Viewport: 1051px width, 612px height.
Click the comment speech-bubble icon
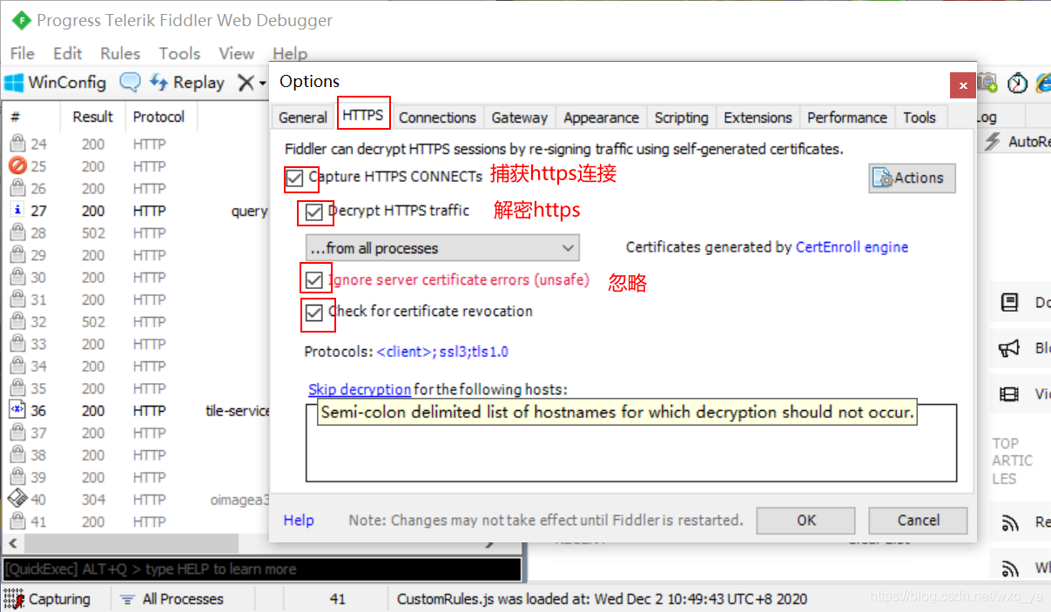click(130, 83)
